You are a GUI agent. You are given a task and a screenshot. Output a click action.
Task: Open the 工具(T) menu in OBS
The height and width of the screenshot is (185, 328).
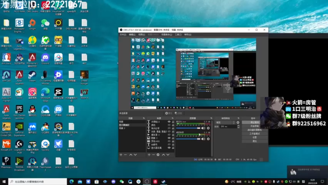178,35
